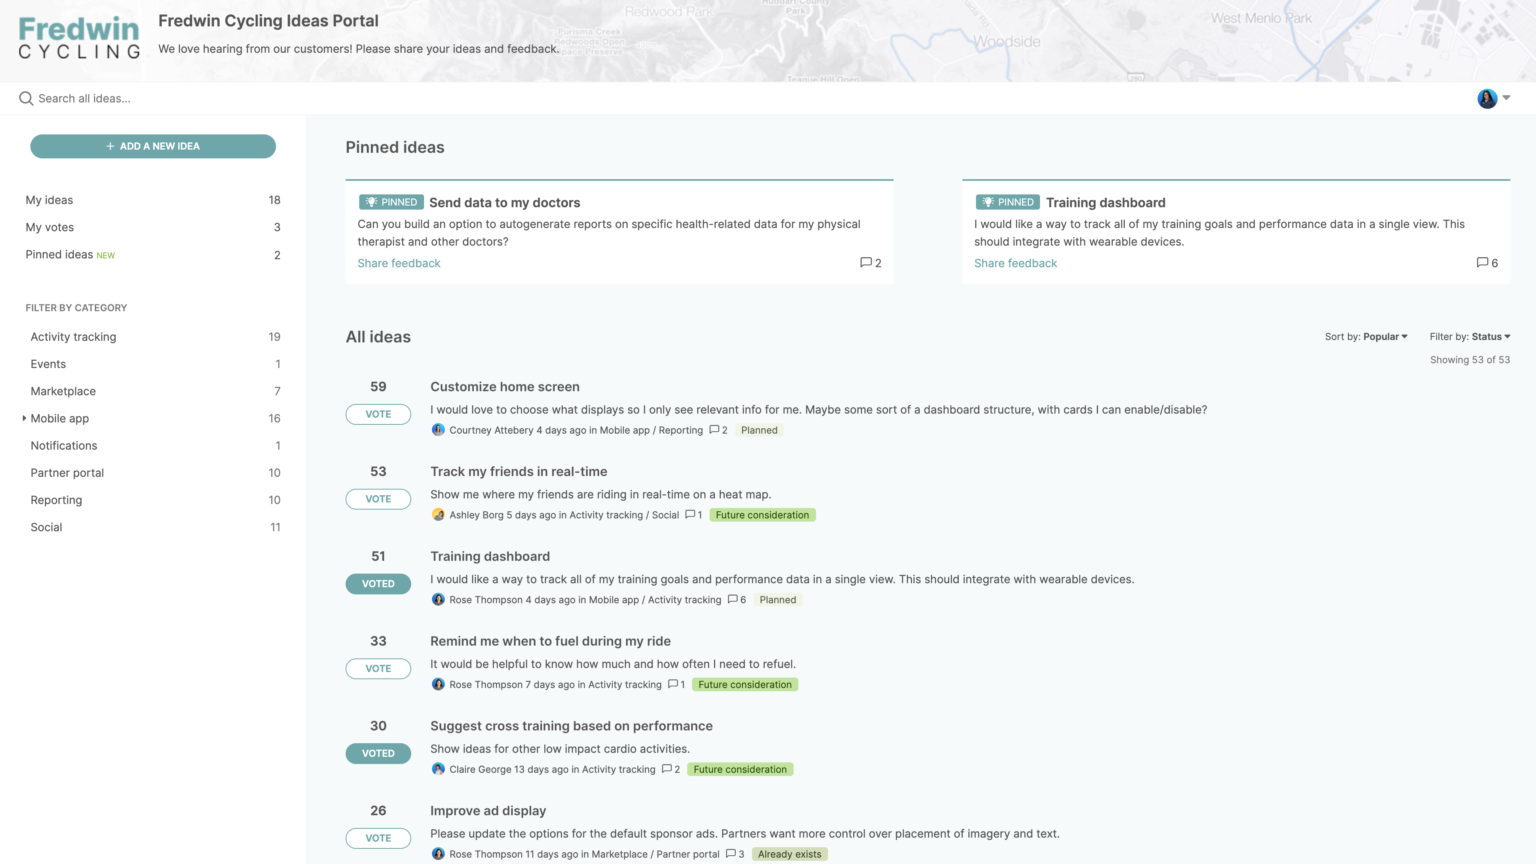Image resolution: width=1536 pixels, height=864 pixels.
Task: Click Rose Thompson's avatar on Training dashboard
Action: (x=438, y=600)
